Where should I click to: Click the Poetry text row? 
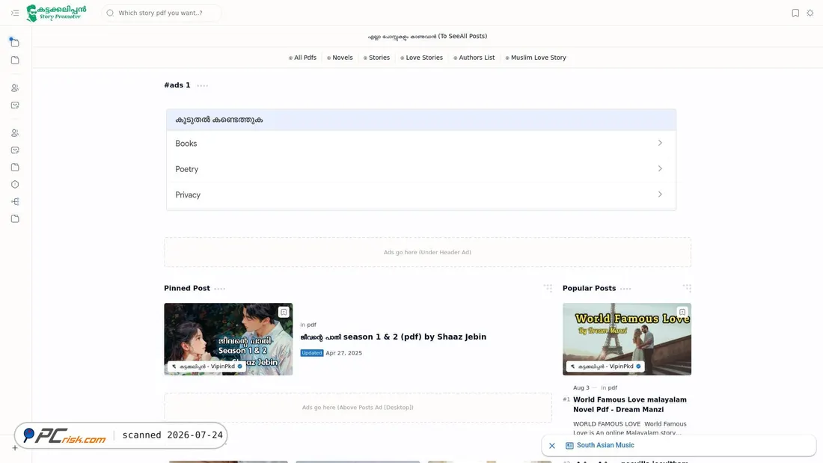(421, 169)
